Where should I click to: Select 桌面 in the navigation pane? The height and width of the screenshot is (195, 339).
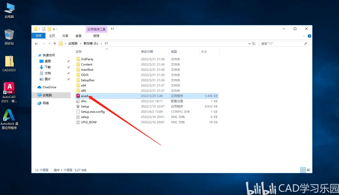coord(47,61)
